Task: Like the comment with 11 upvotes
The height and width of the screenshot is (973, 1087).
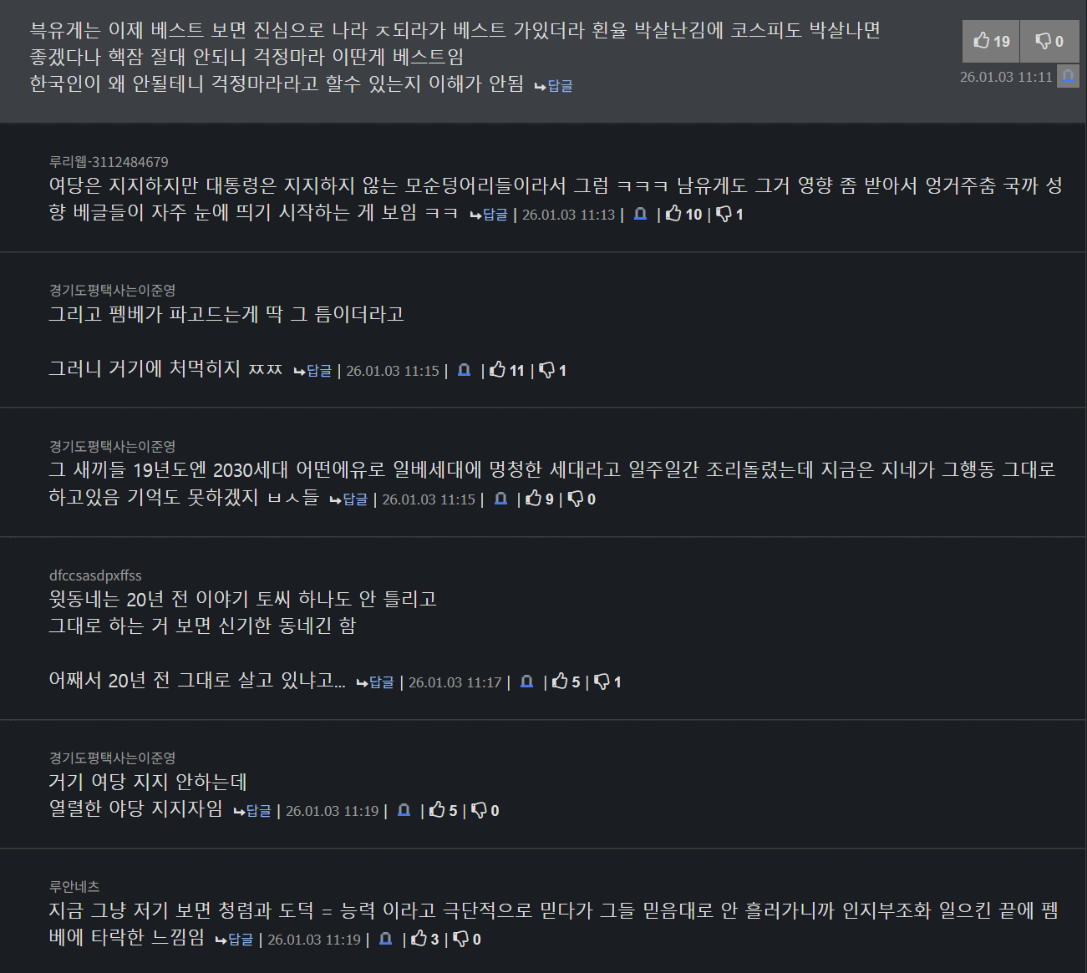Action: pyautogui.click(x=507, y=370)
